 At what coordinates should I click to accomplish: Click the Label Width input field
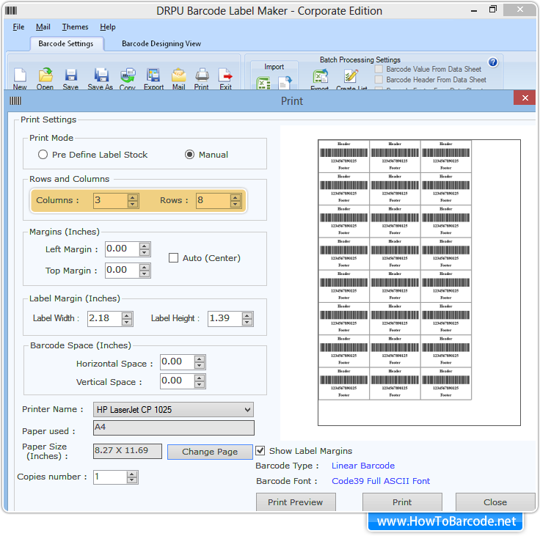coord(104,319)
